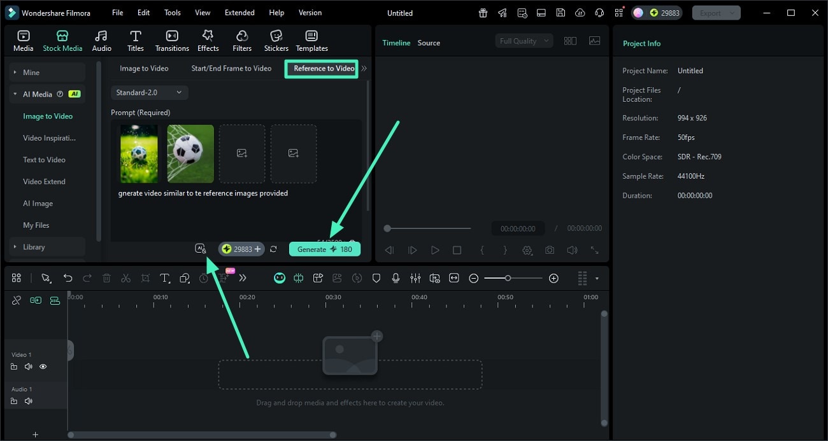Click the zoom in plus icon on timeline

coord(553,278)
